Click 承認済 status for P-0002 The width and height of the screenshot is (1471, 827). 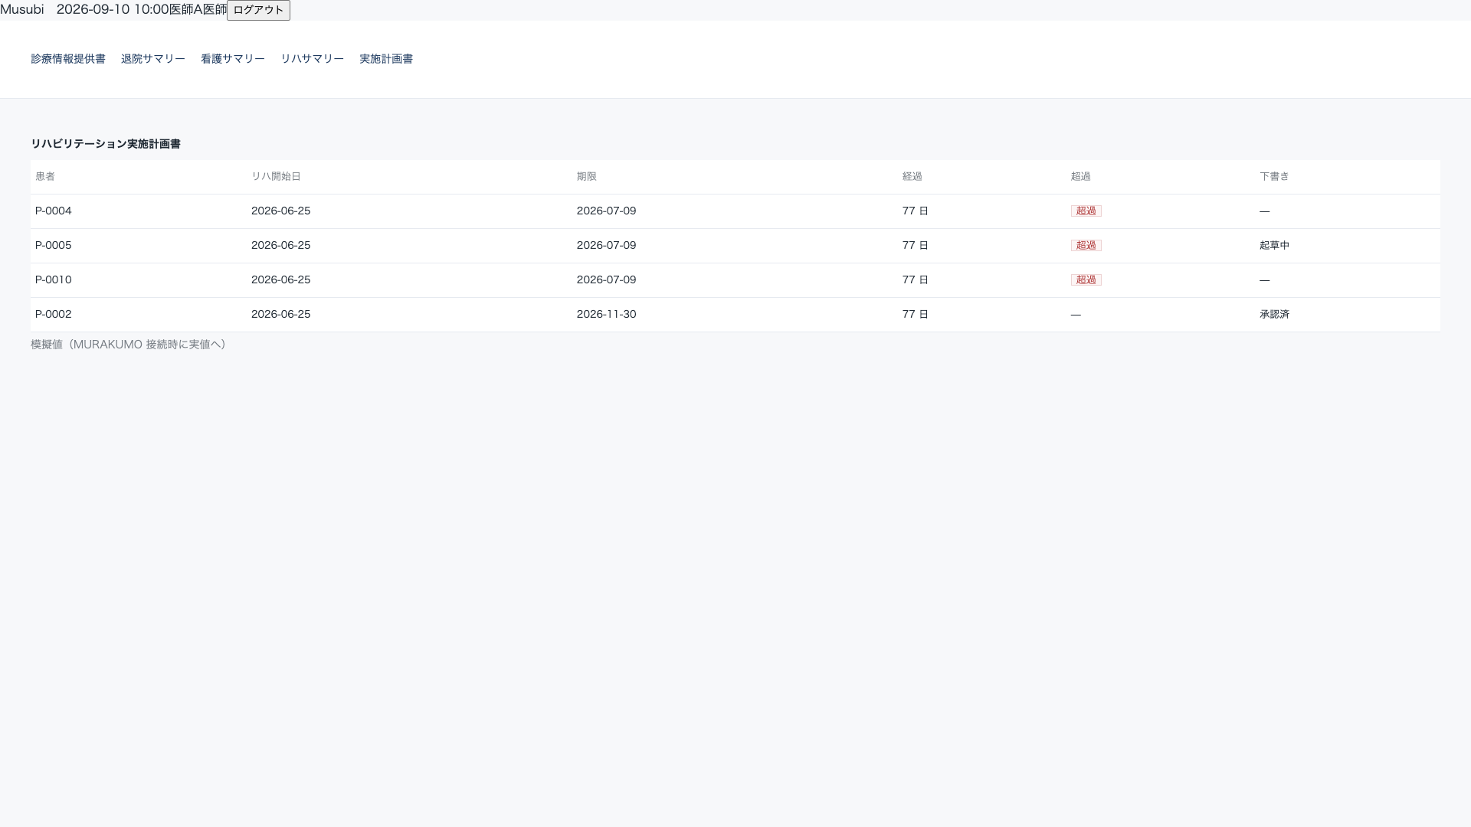point(1274,315)
